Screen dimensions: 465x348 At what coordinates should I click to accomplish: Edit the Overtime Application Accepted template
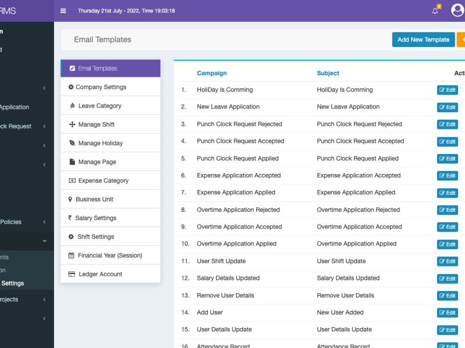[x=447, y=227]
